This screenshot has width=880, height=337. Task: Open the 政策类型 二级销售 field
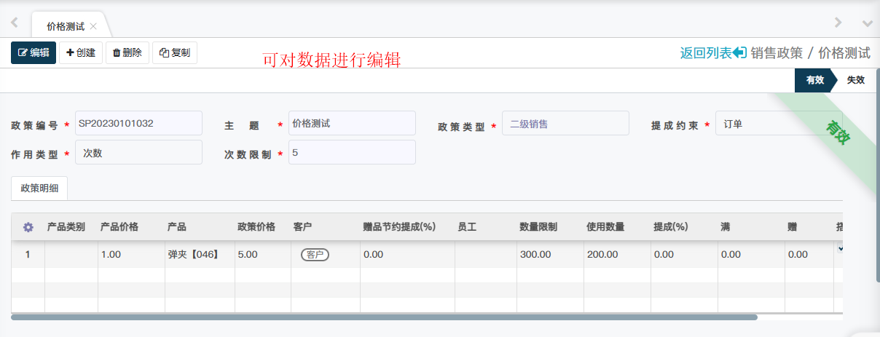tap(565, 124)
